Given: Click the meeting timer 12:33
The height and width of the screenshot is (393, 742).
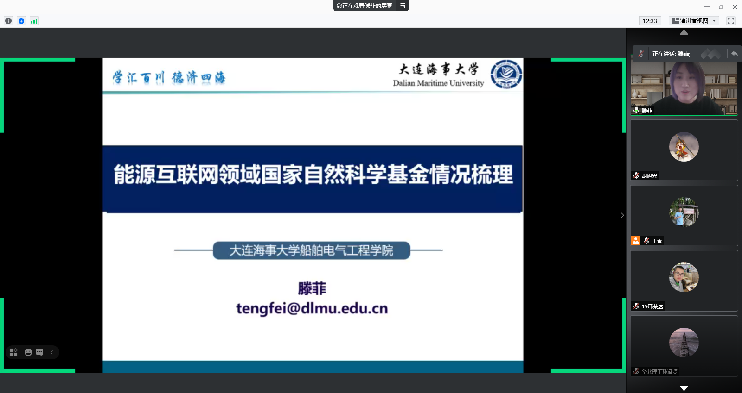Looking at the screenshot, I should click(650, 21).
